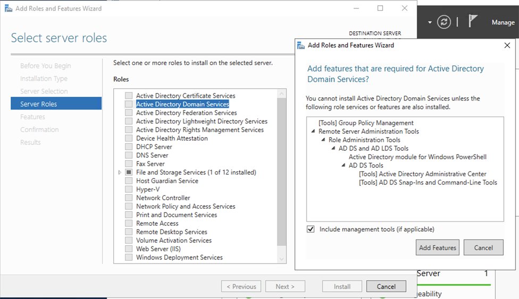This screenshot has height=299, width=519.
Task: Check Active Directory Domain Services checkbox
Action: pos(129,104)
